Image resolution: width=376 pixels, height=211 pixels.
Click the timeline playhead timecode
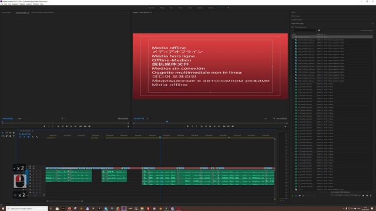(25, 134)
